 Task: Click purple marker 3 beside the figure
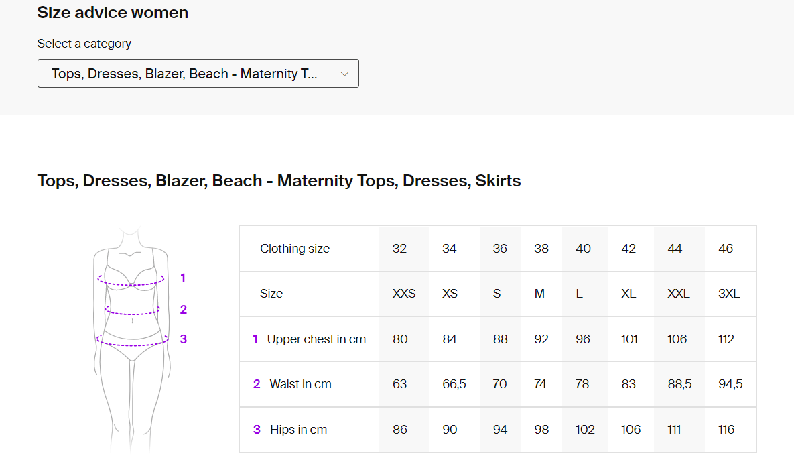click(184, 339)
